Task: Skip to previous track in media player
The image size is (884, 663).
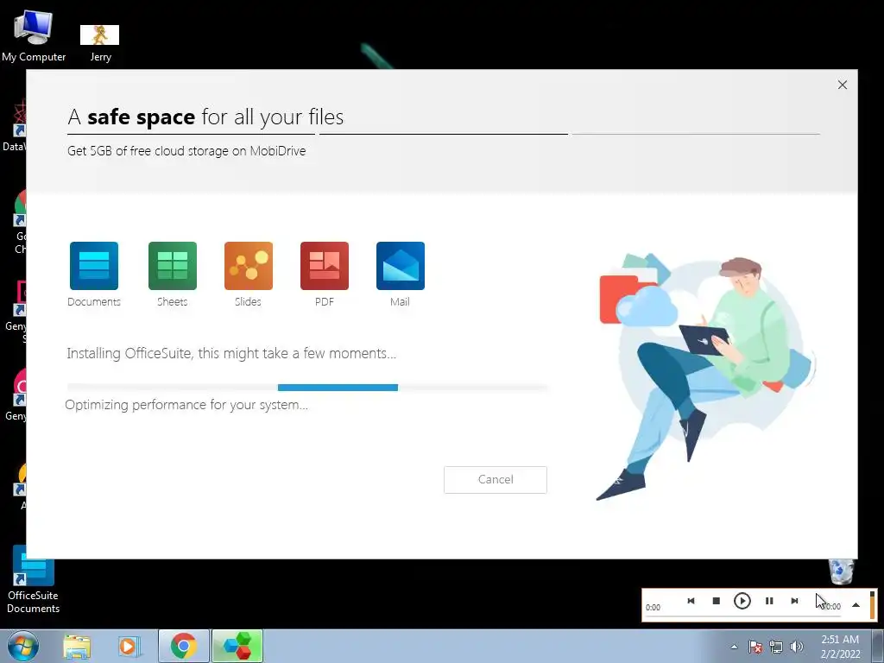Action: [691, 601]
